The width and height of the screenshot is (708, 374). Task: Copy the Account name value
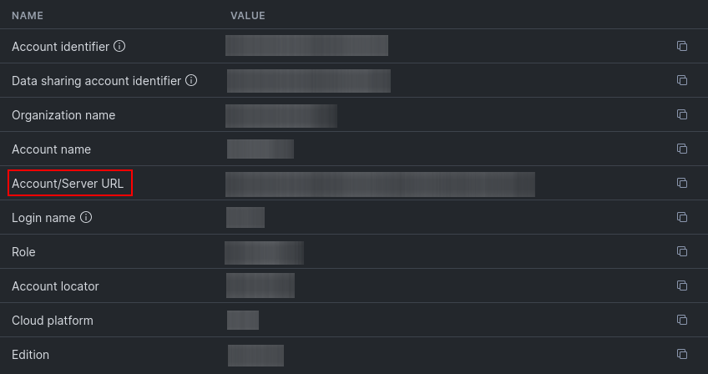pyautogui.click(x=682, y=149)
